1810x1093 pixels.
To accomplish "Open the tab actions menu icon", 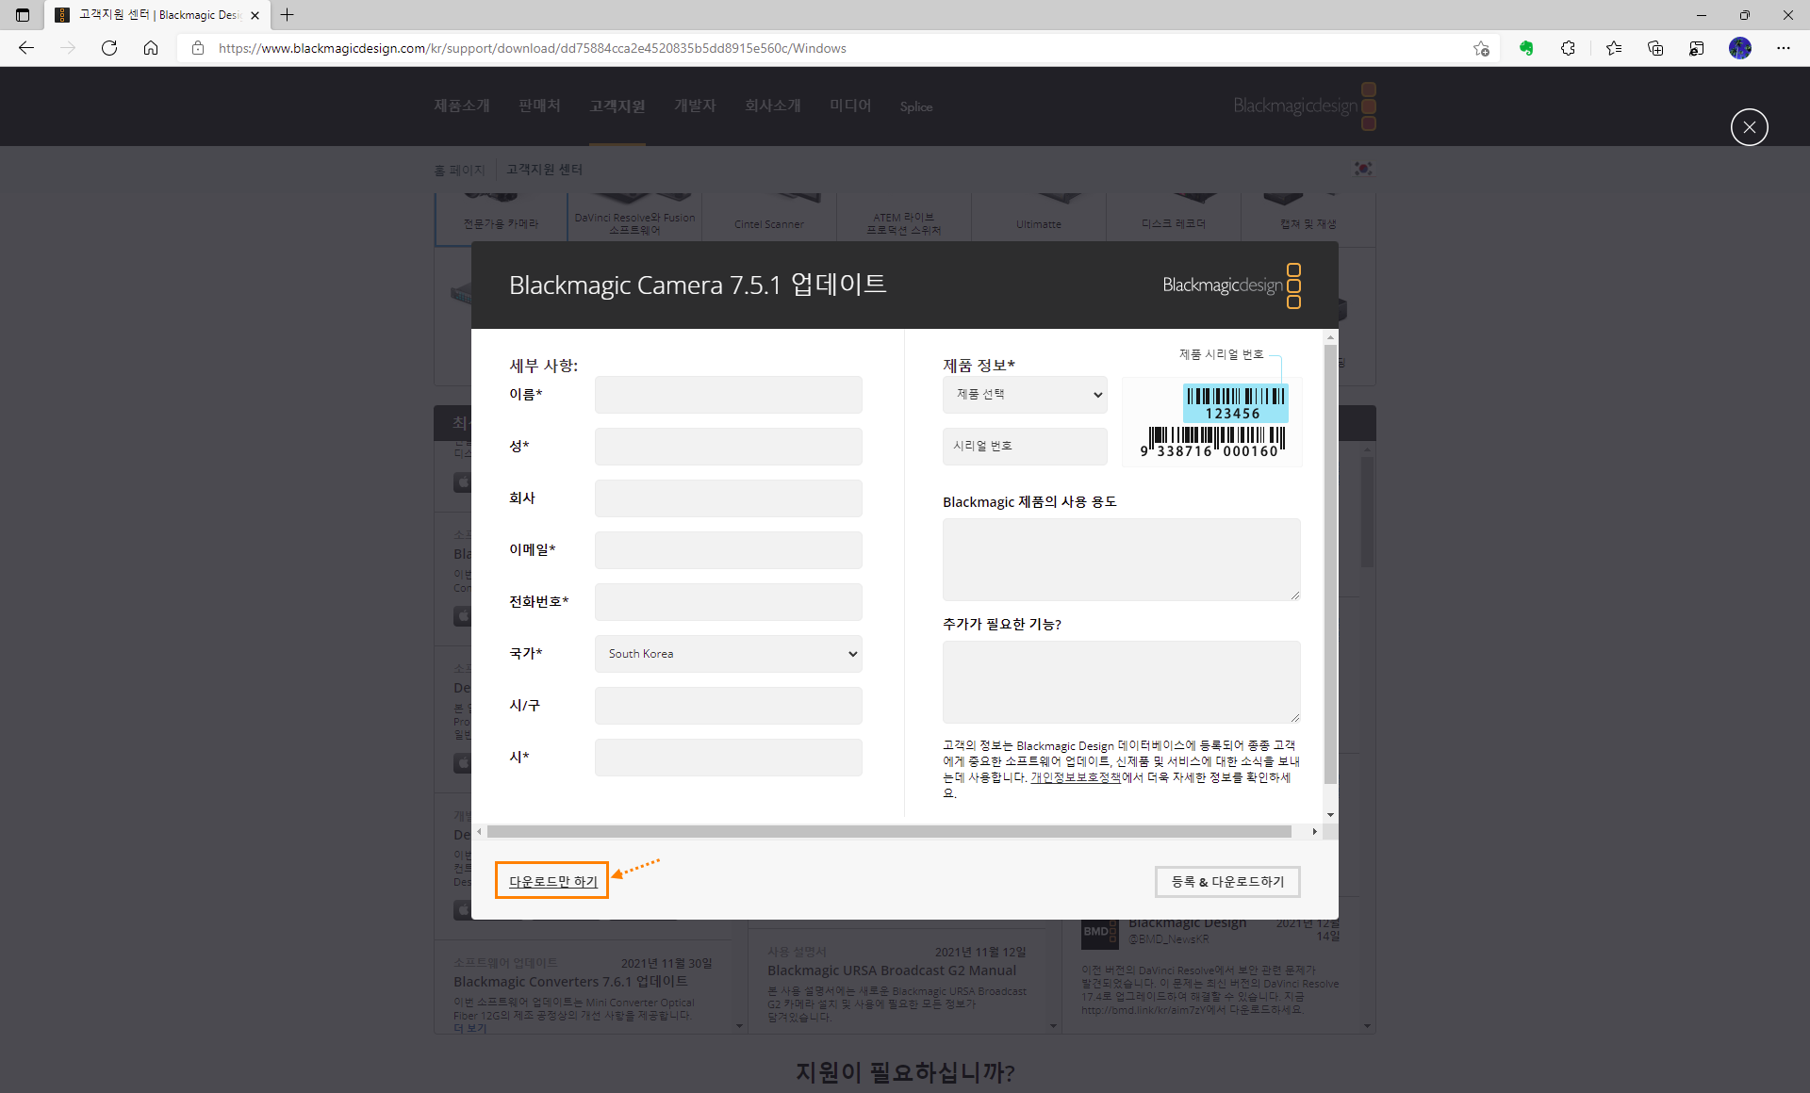I will point(23,15).
